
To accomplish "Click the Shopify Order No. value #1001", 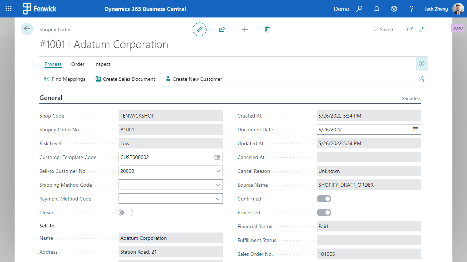I will pyautogui.click(x=171, y=130).
